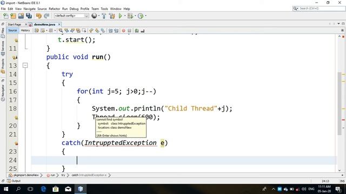Click Start Macro Recording red icon
Viewport: 346px width, 194px height.
(x=124, y=31)
